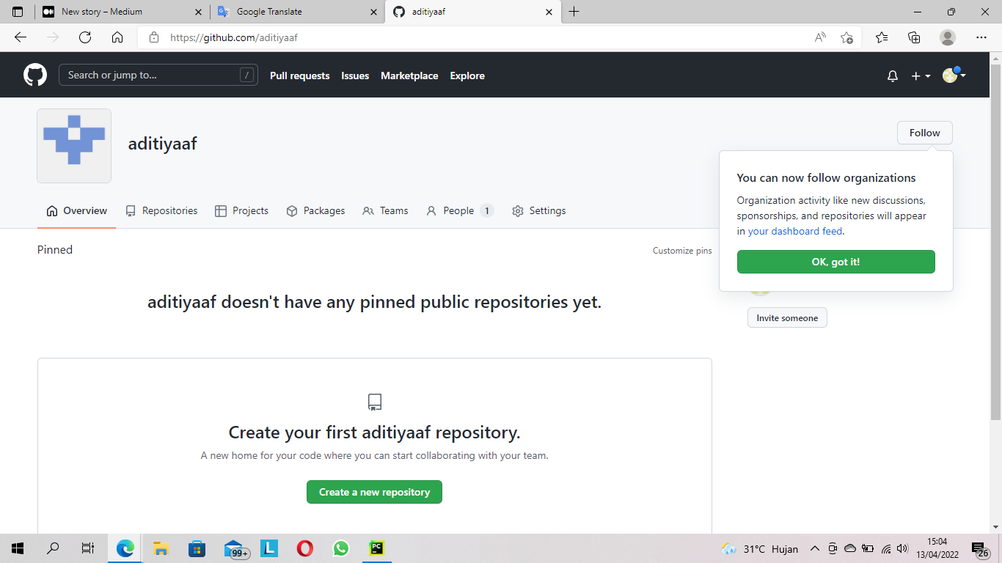Switch to the Teams tab
The image size is (1002, 563).
[x=393, y=210]
